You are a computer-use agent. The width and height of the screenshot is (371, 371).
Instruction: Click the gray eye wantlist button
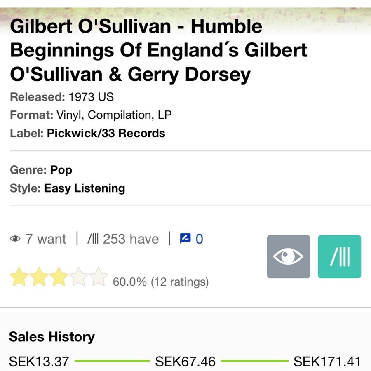click(x=288, y=256)
